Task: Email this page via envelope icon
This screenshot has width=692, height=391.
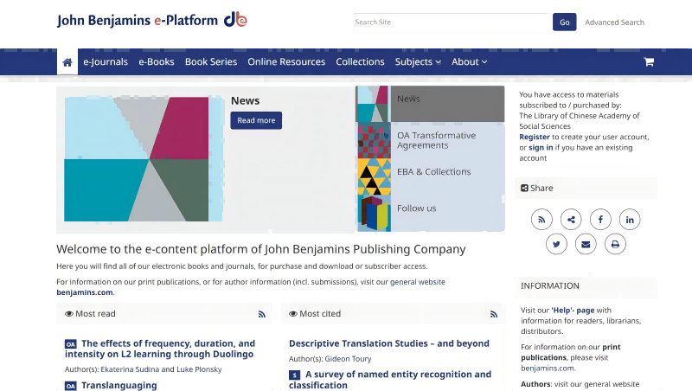Action: [x=586, y=245]
